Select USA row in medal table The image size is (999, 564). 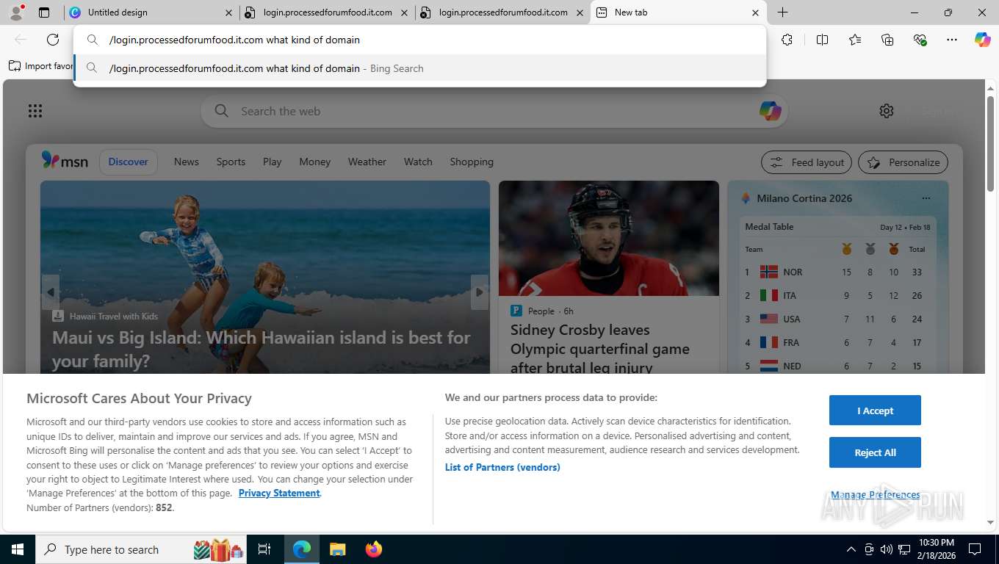(837, 319)
